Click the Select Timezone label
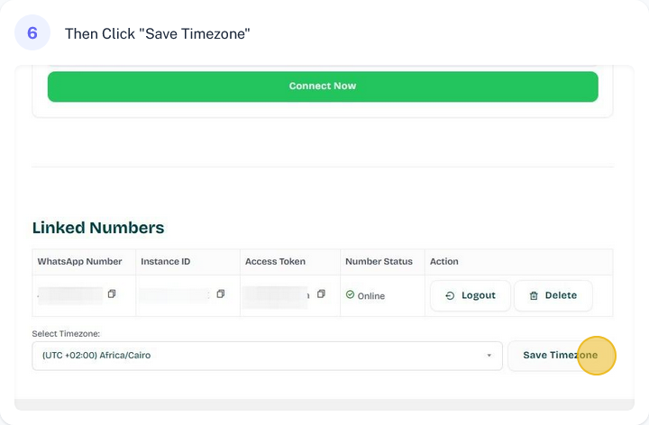This screenshot has height=425, width=649. (x=66, y=334)
